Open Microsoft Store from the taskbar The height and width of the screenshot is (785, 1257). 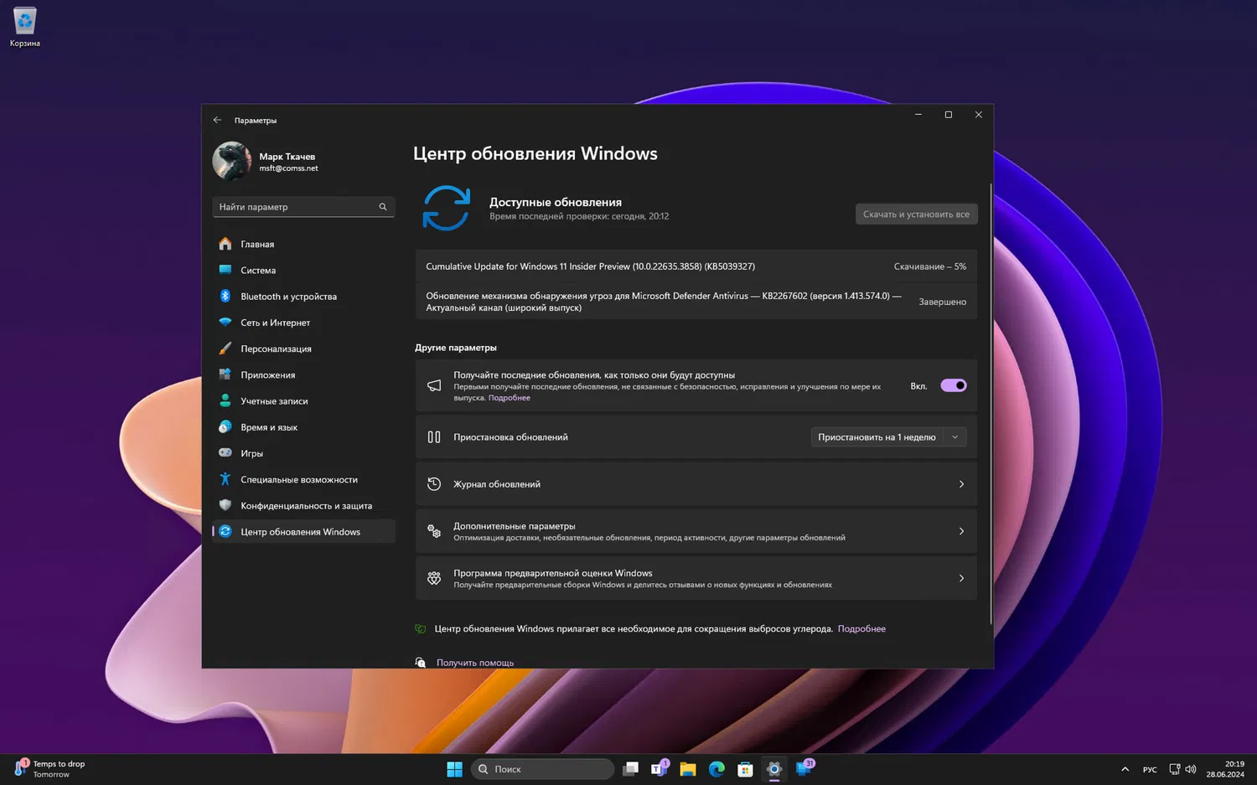point(745,769)
